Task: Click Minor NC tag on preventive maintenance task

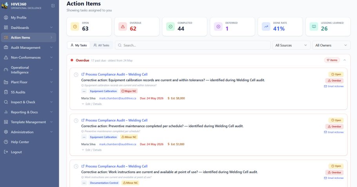Action: click(x=129, y=137)
